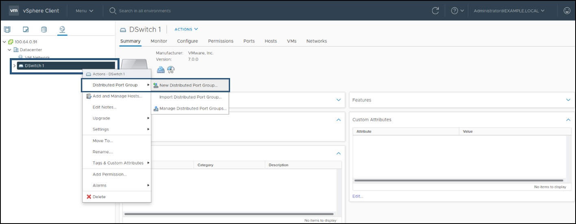This screenshot has width=576, height=224.
Task: Switch to the Ports tab
Action: (x=249, y=41)
